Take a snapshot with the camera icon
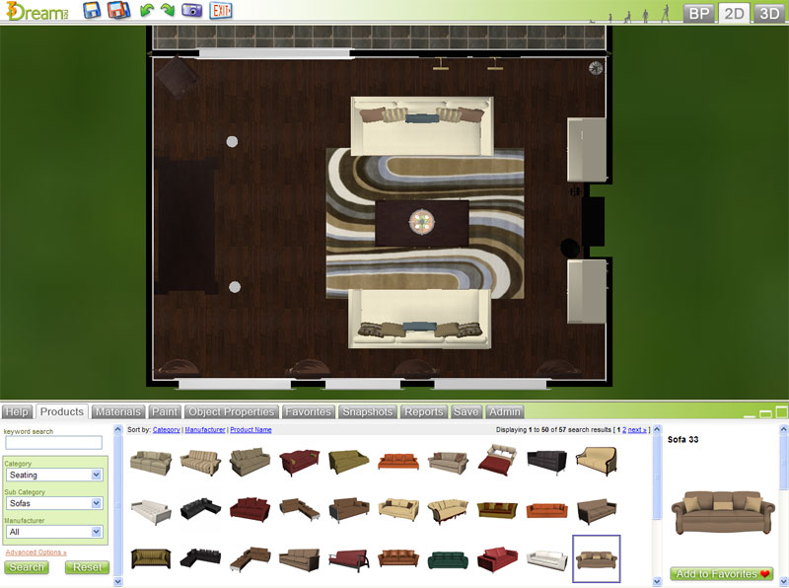The width and height of the screenshot is (789, 588). click(192, 11)
